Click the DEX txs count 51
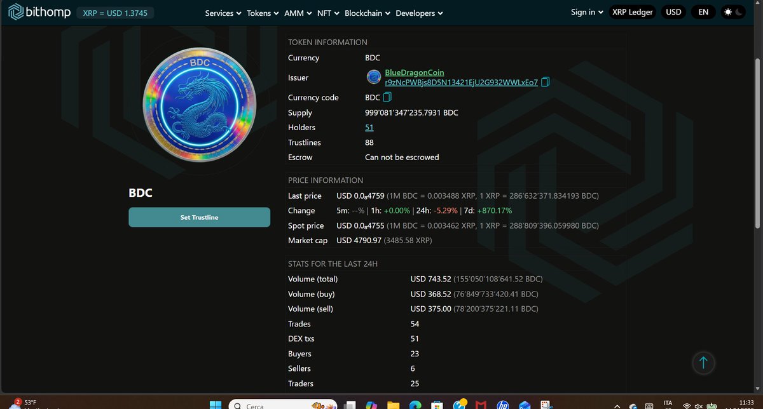 tap(415, 339)
